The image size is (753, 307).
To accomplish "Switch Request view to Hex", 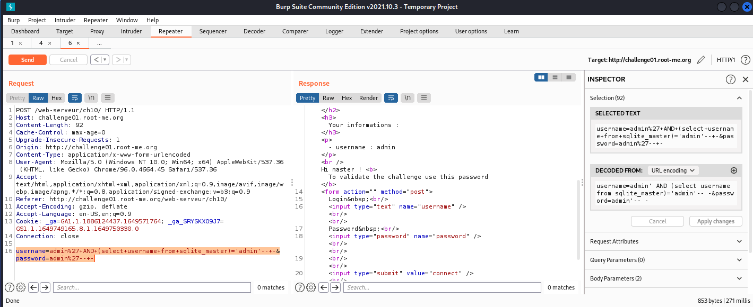I will click(57, 98).
